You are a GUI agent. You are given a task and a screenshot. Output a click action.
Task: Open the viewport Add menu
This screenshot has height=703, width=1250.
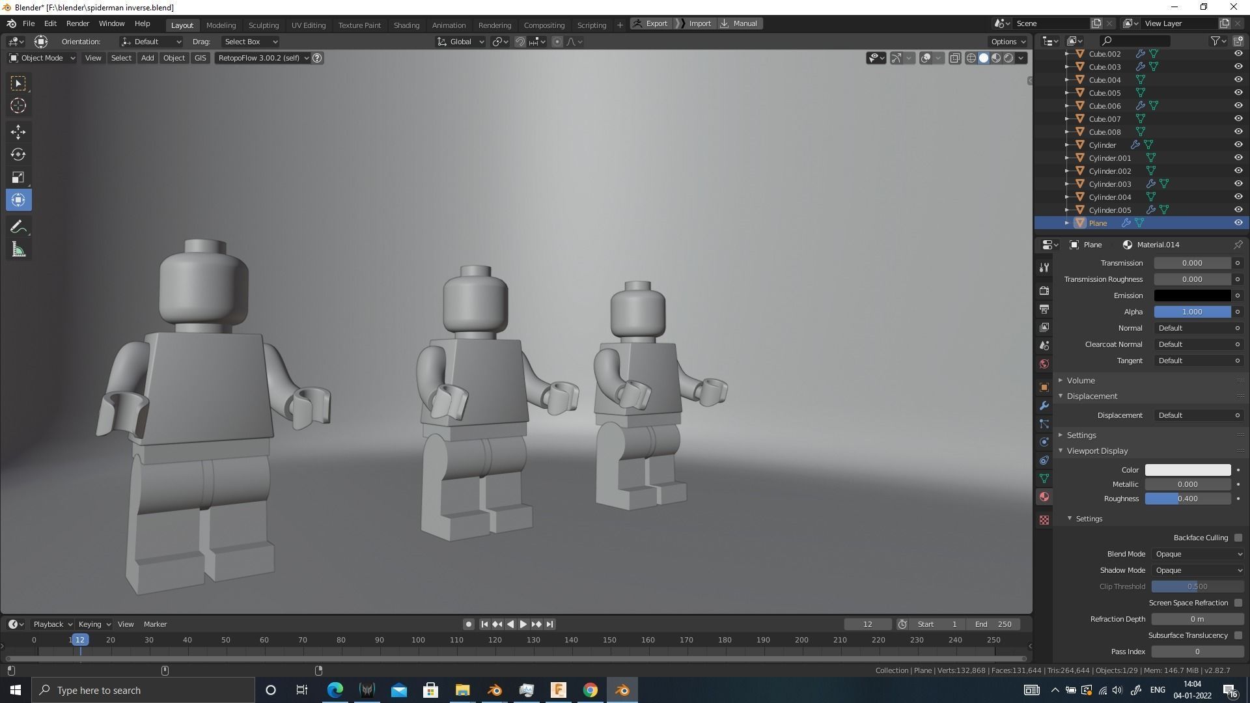(148, 58)
